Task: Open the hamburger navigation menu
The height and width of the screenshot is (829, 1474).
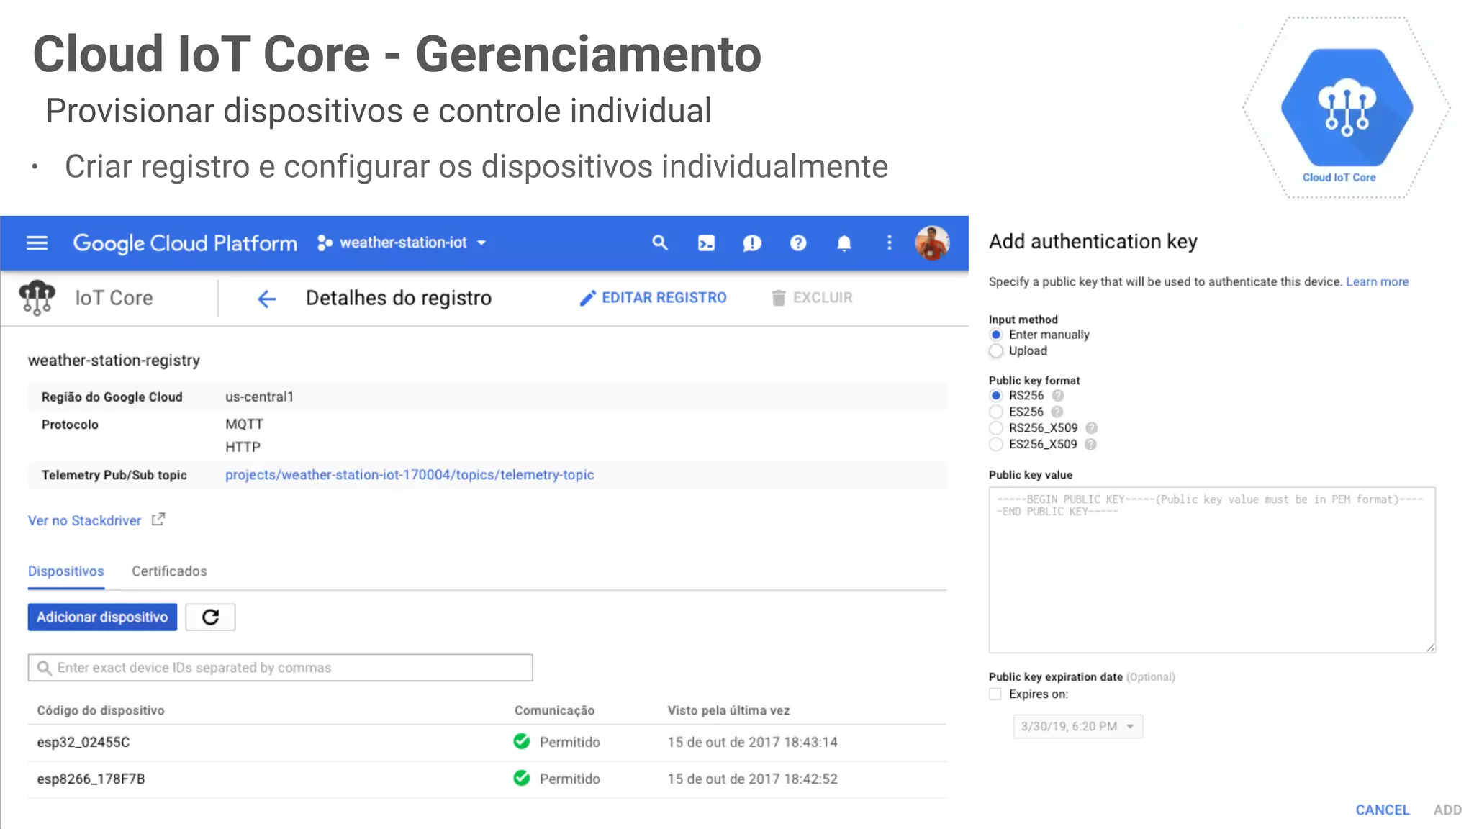Action: click(37, 243)
